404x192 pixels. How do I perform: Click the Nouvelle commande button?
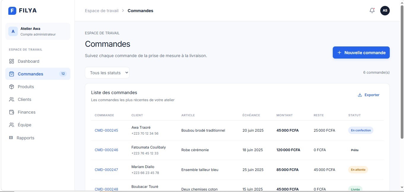[361, 53]
